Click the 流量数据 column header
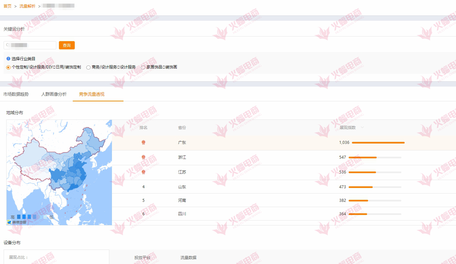456x264 pixels. point(188,258)
